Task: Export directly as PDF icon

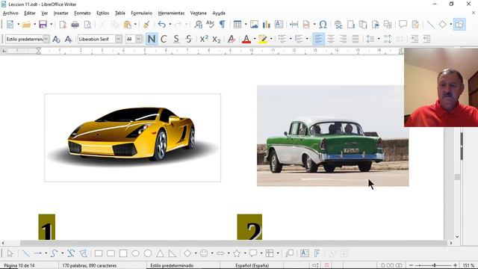Action: click(x=63, y=25)
